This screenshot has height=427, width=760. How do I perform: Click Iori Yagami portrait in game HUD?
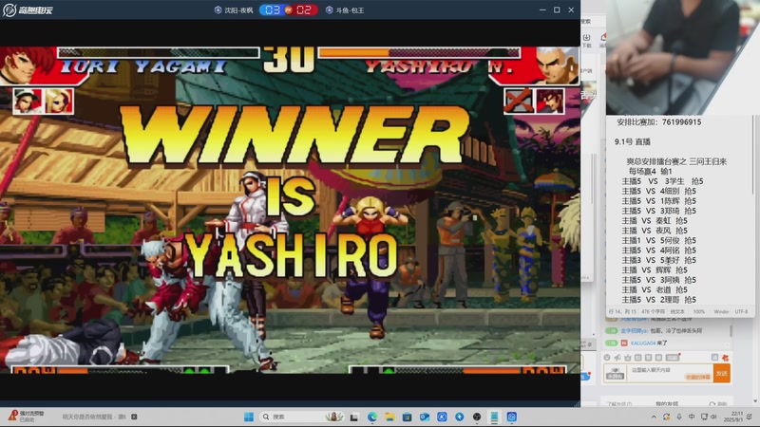click(27, 65)
